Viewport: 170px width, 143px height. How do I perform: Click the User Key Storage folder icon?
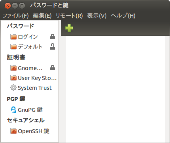pyautogui.click(x=13, y=78)
